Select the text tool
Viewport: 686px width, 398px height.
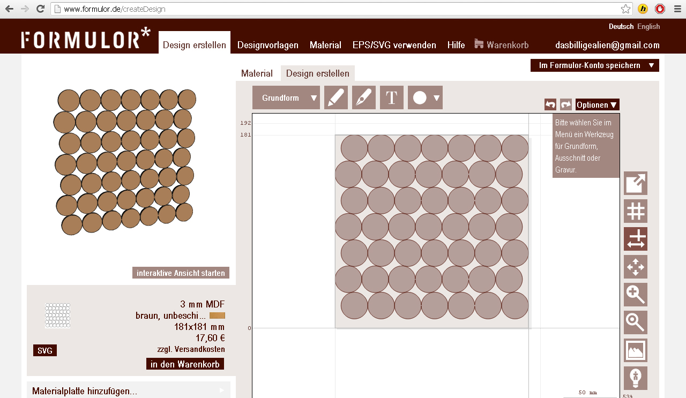coord(392,97)
